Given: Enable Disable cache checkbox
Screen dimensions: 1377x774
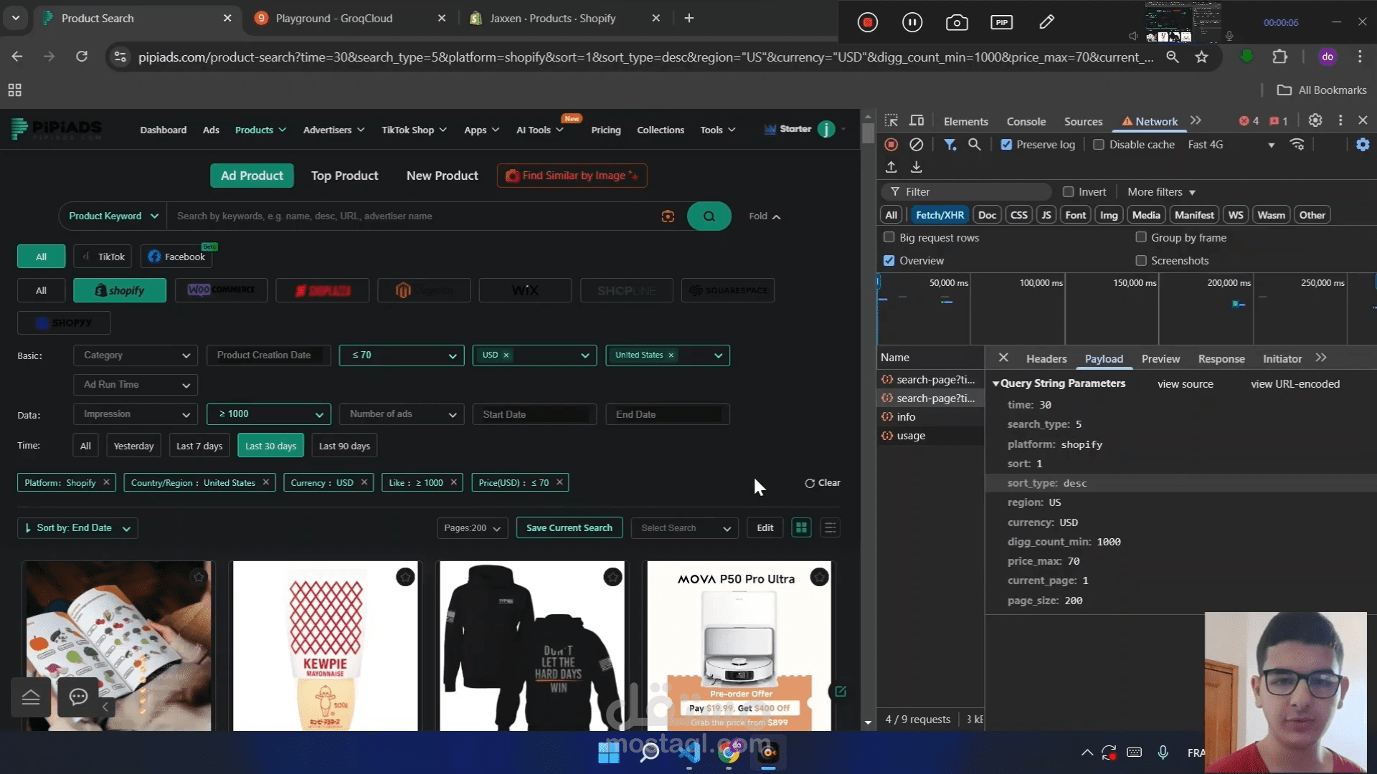Looking at the screenshot, I should tap(1099, 144).
